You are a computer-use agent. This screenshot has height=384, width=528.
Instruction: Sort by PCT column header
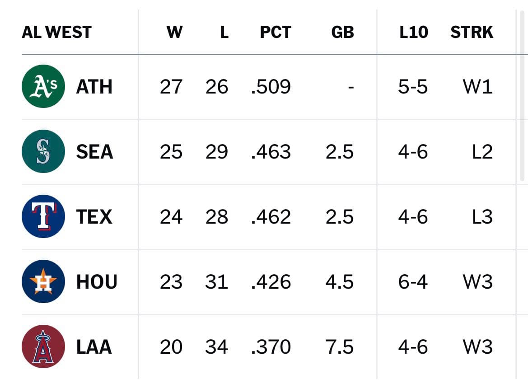276,33
